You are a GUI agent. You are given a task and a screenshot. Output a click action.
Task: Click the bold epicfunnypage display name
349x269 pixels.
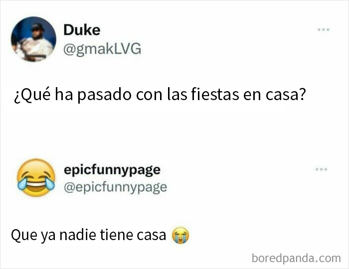pyautogui.click(x=112, y=171)
